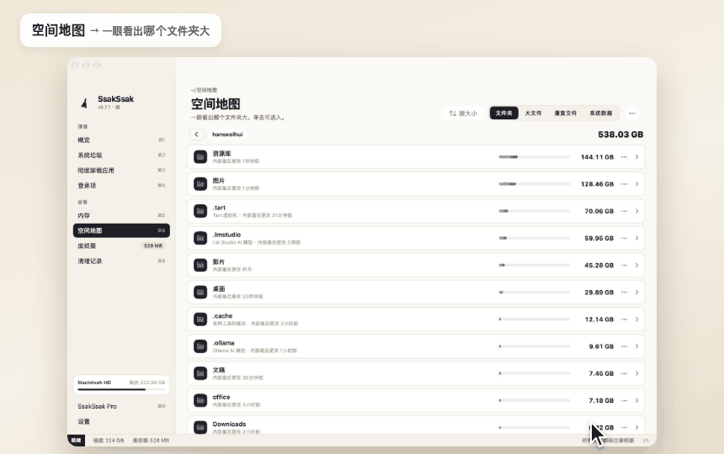Expand the 桌面 folder chevron
724x454 pixels.
pyautogui.click(x=636, y=293)
